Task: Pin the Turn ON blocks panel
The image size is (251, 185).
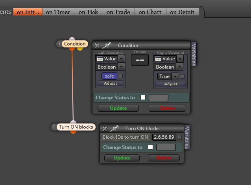Action: (x=114, y=129)
